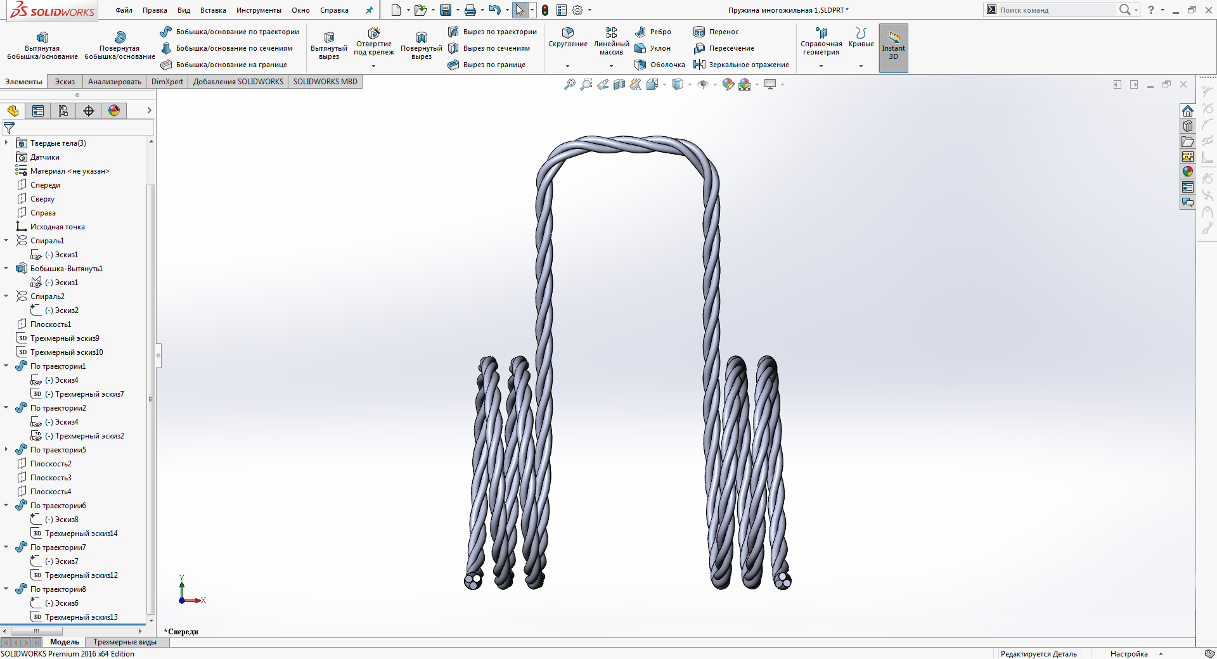
Task: Click the Настройка status bar button
Action: pyautogui.click(x=1129, y=654)
